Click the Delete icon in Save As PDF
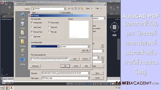 tap(79, 8)
